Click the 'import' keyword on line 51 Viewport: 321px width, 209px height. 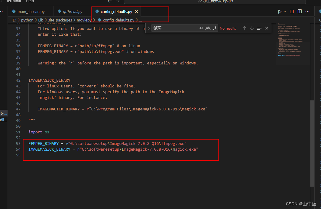click(x=35, y=132)
